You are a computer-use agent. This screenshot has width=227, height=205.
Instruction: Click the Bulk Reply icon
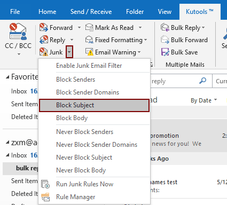click(x=165, y=27)
